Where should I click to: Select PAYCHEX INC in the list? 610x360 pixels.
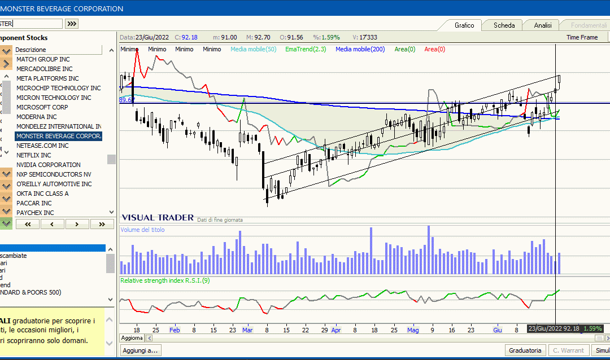(58, 213)
